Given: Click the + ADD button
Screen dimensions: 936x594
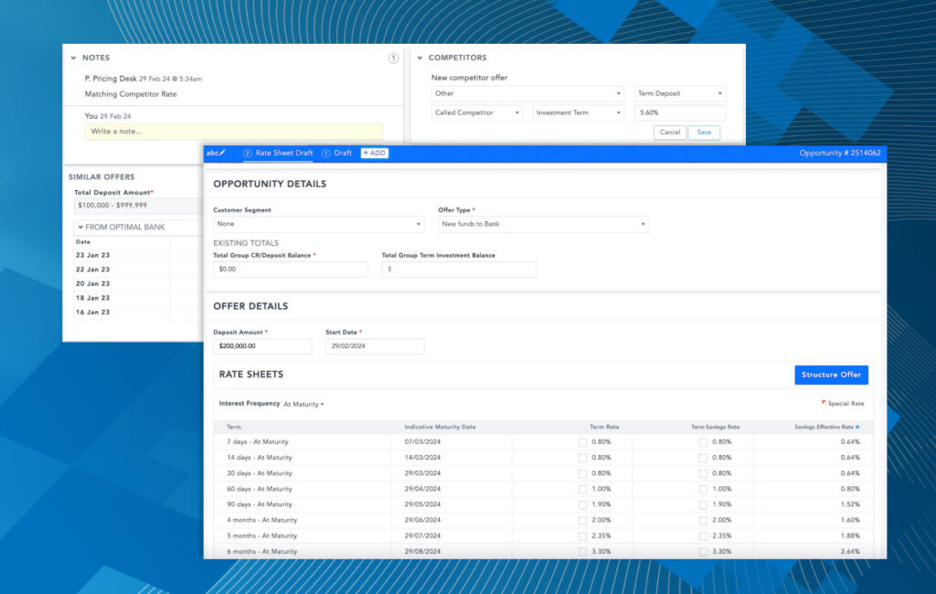Looking at the screenshot, I should click(374, 153).
